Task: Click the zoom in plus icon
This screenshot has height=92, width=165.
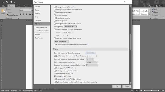Action: tap(158, 90)
